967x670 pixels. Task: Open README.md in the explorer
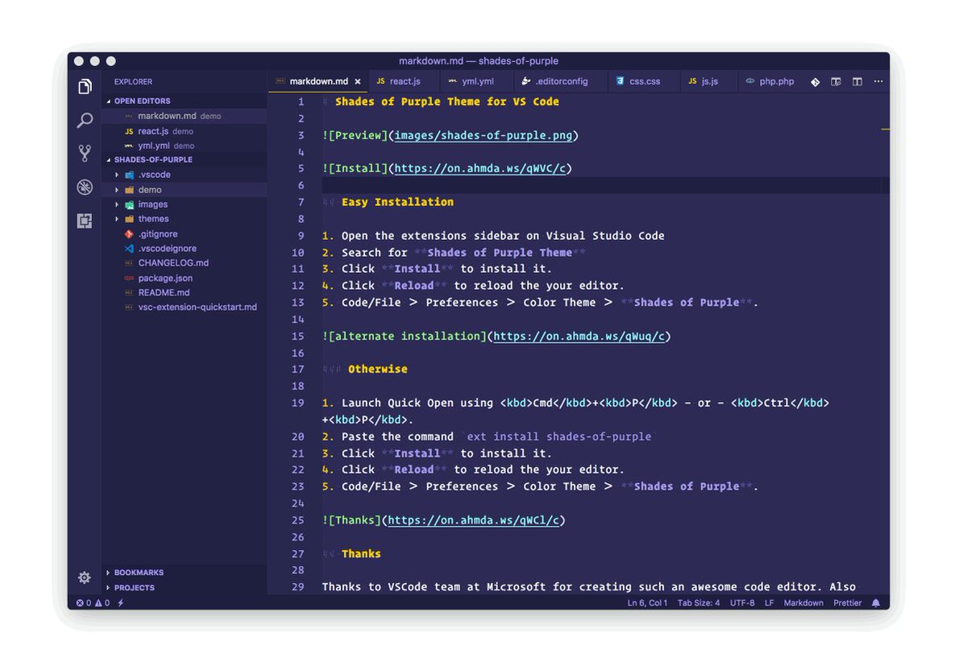[x=164, y=293]
